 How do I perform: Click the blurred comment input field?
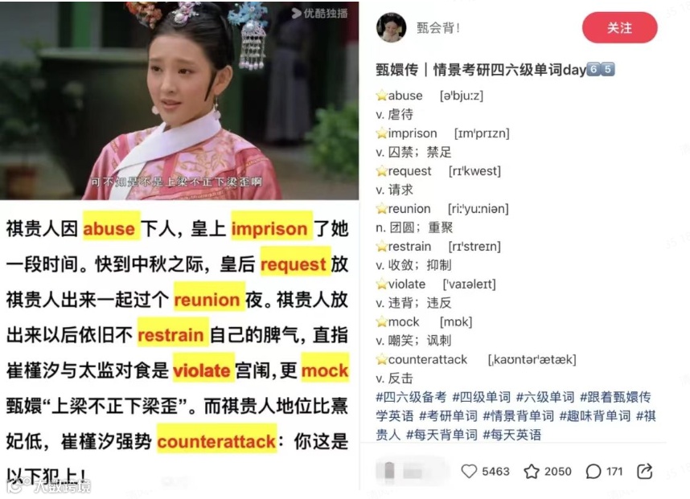click(x=412, y=472)
